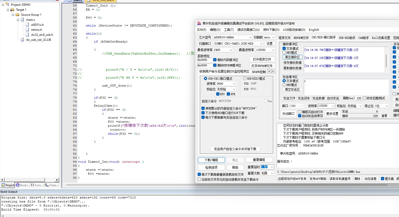Toggle the 清除代码缓冲区 checkbox

(215, 60)
